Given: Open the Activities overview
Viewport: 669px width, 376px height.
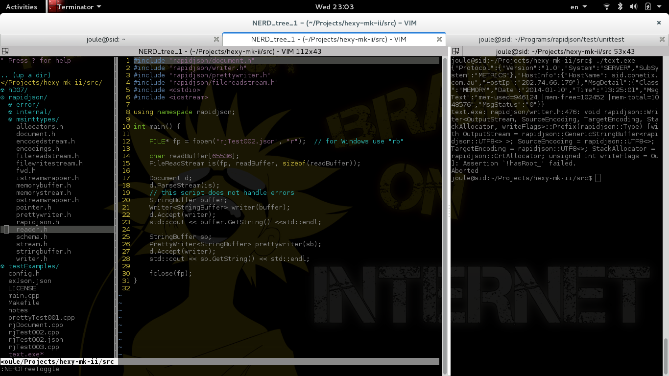Looking at the screenshot, I should (22, 7).
